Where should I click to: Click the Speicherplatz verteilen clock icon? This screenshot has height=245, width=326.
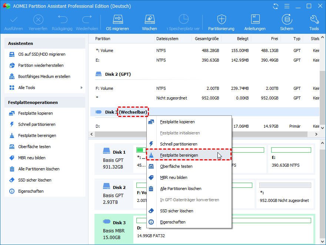(x=184, y=19)
